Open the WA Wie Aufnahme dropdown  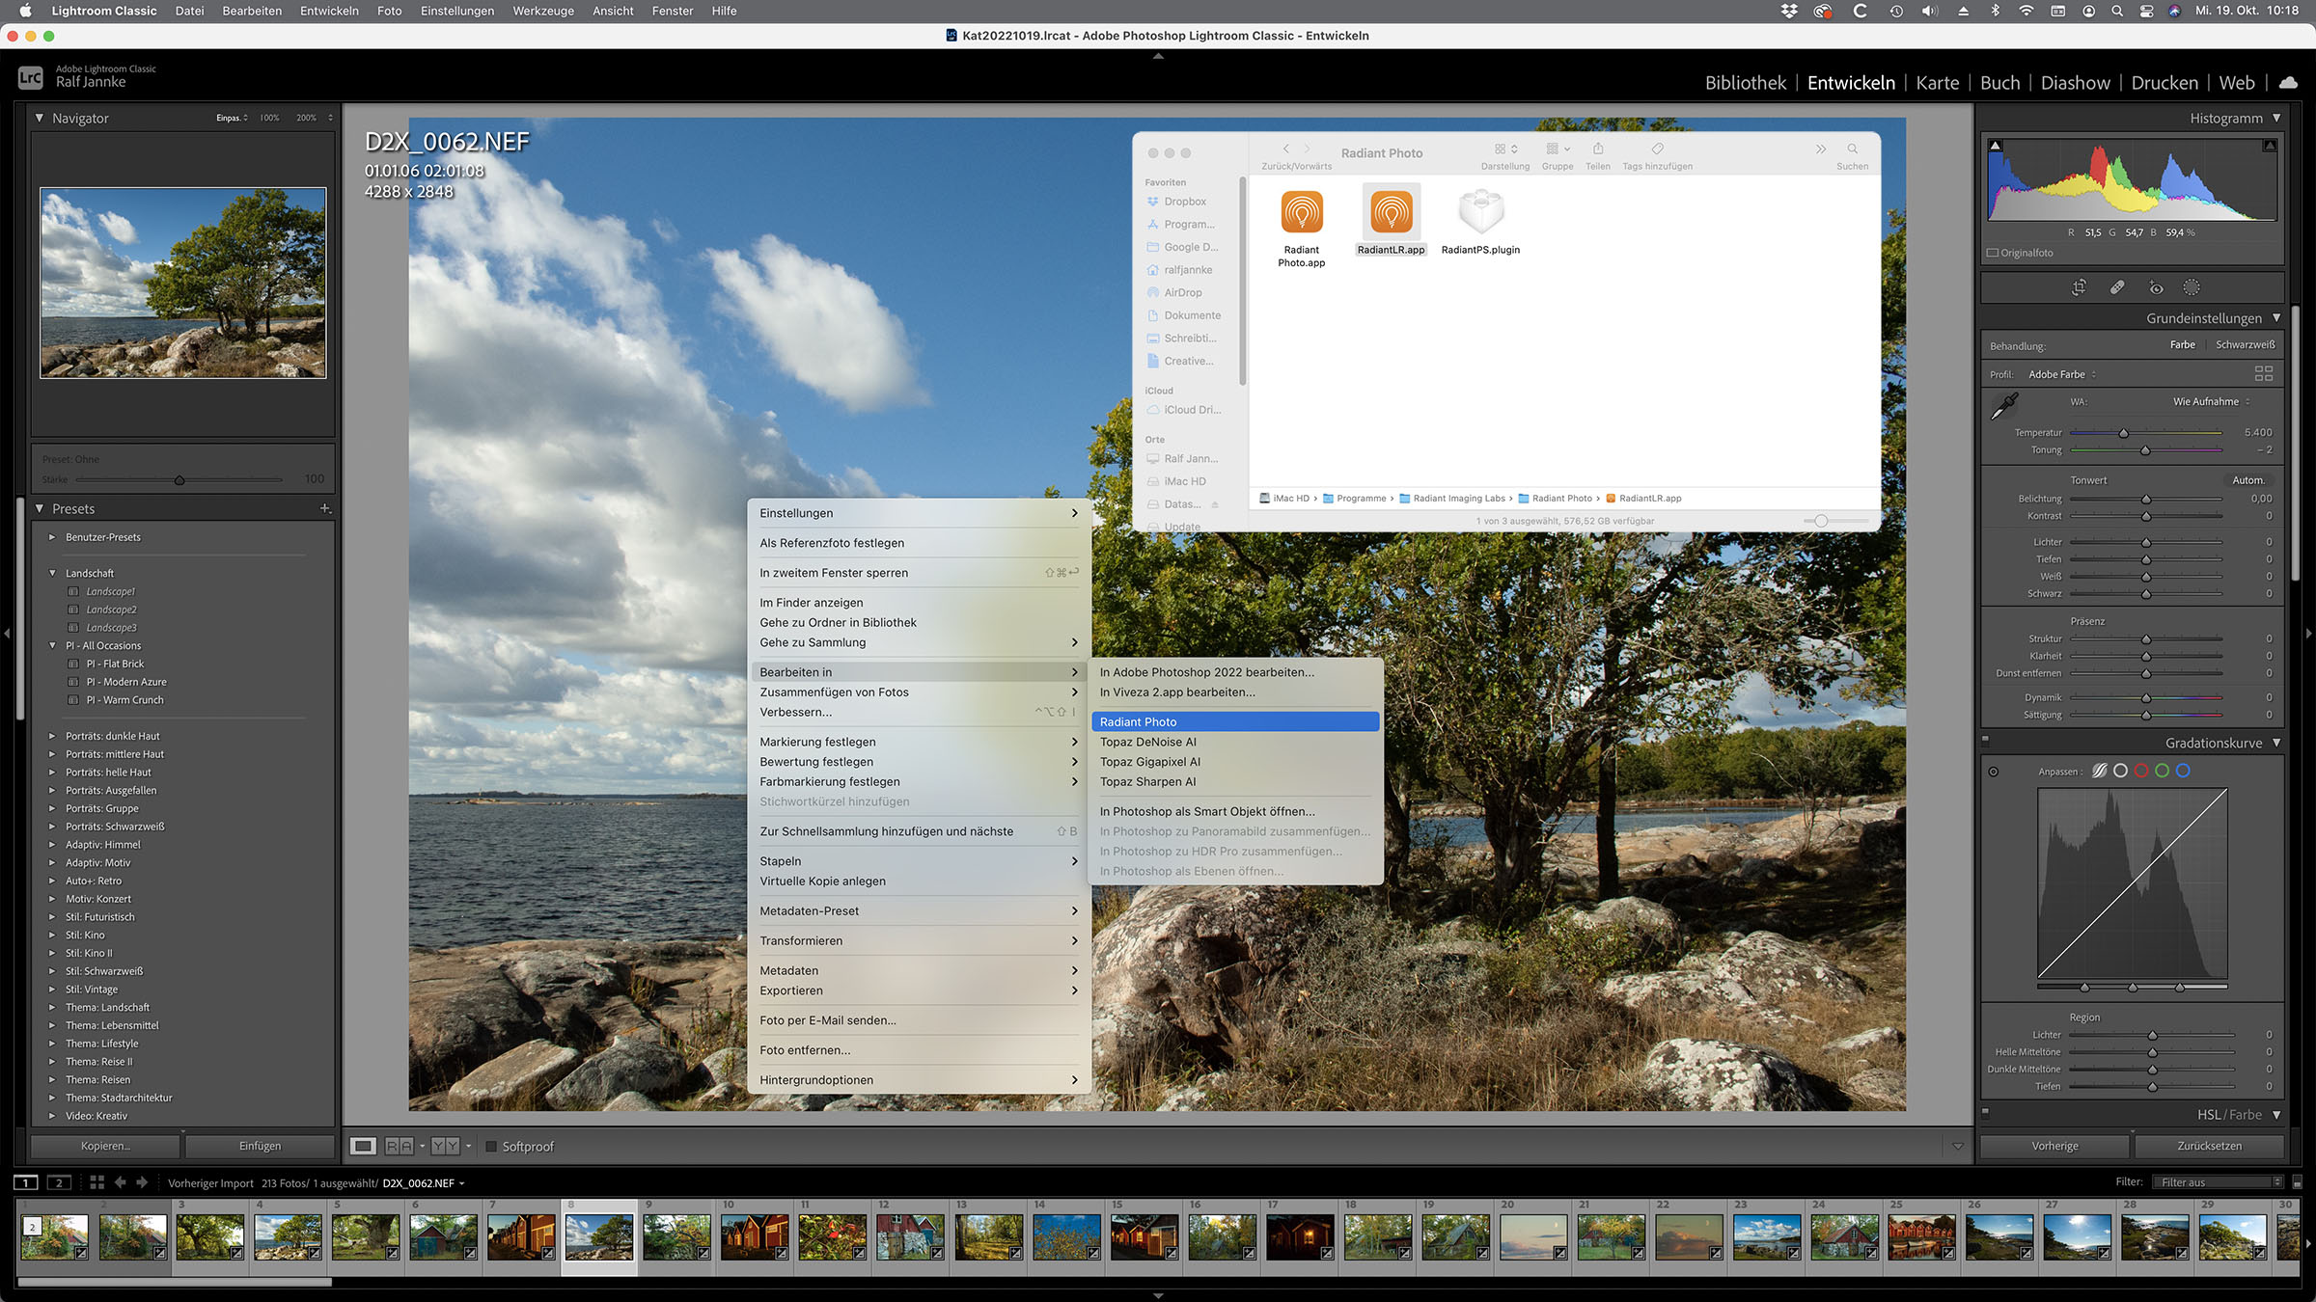2211,401
